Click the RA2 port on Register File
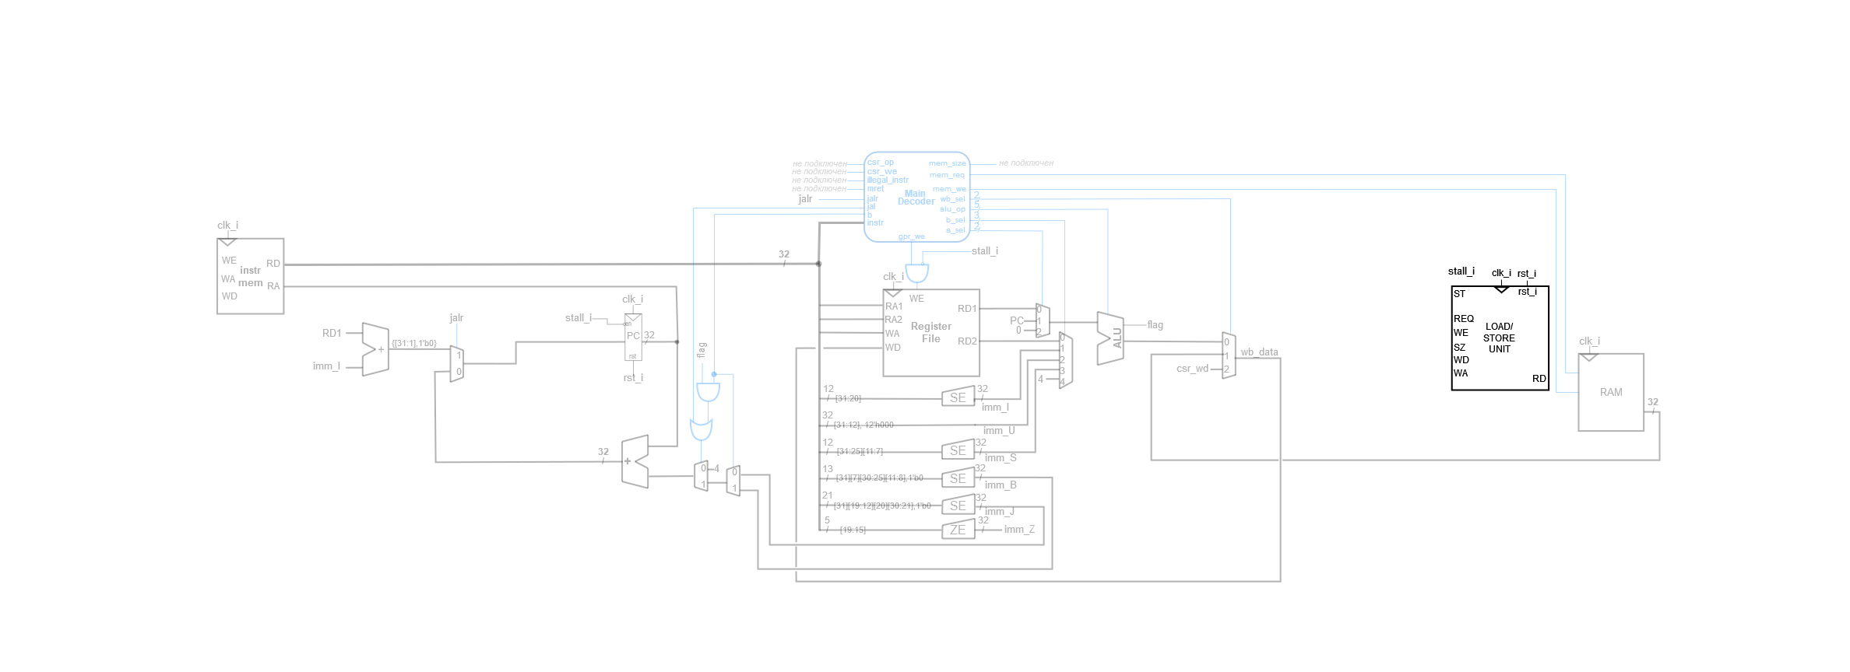1850x672 pixels. coord(894,320)
